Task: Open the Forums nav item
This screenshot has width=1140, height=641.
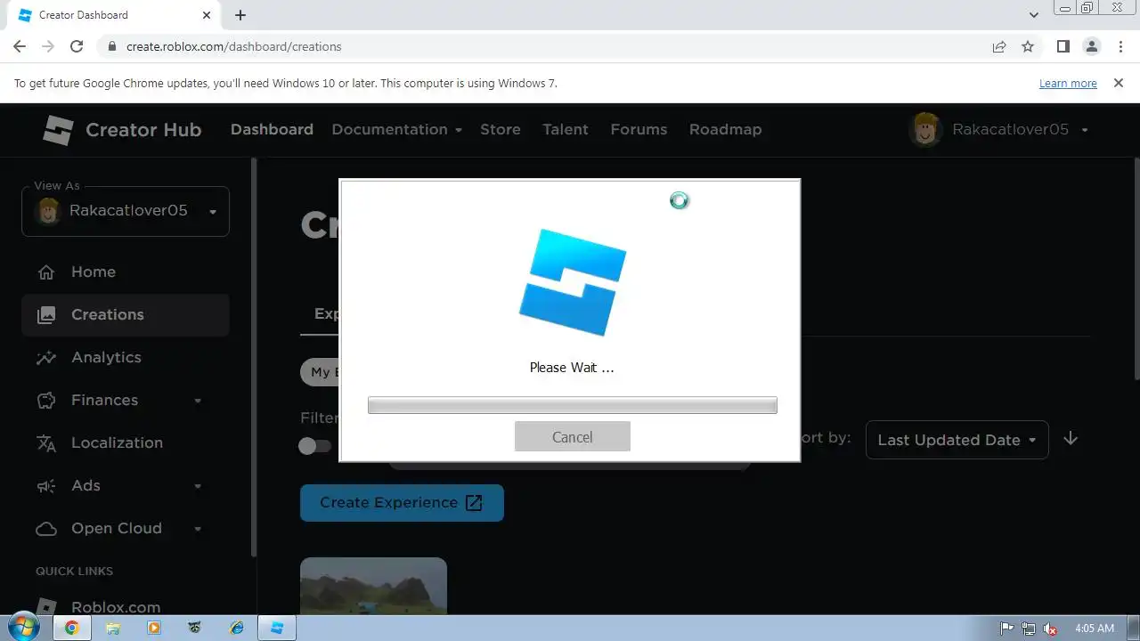Action: 639,129
